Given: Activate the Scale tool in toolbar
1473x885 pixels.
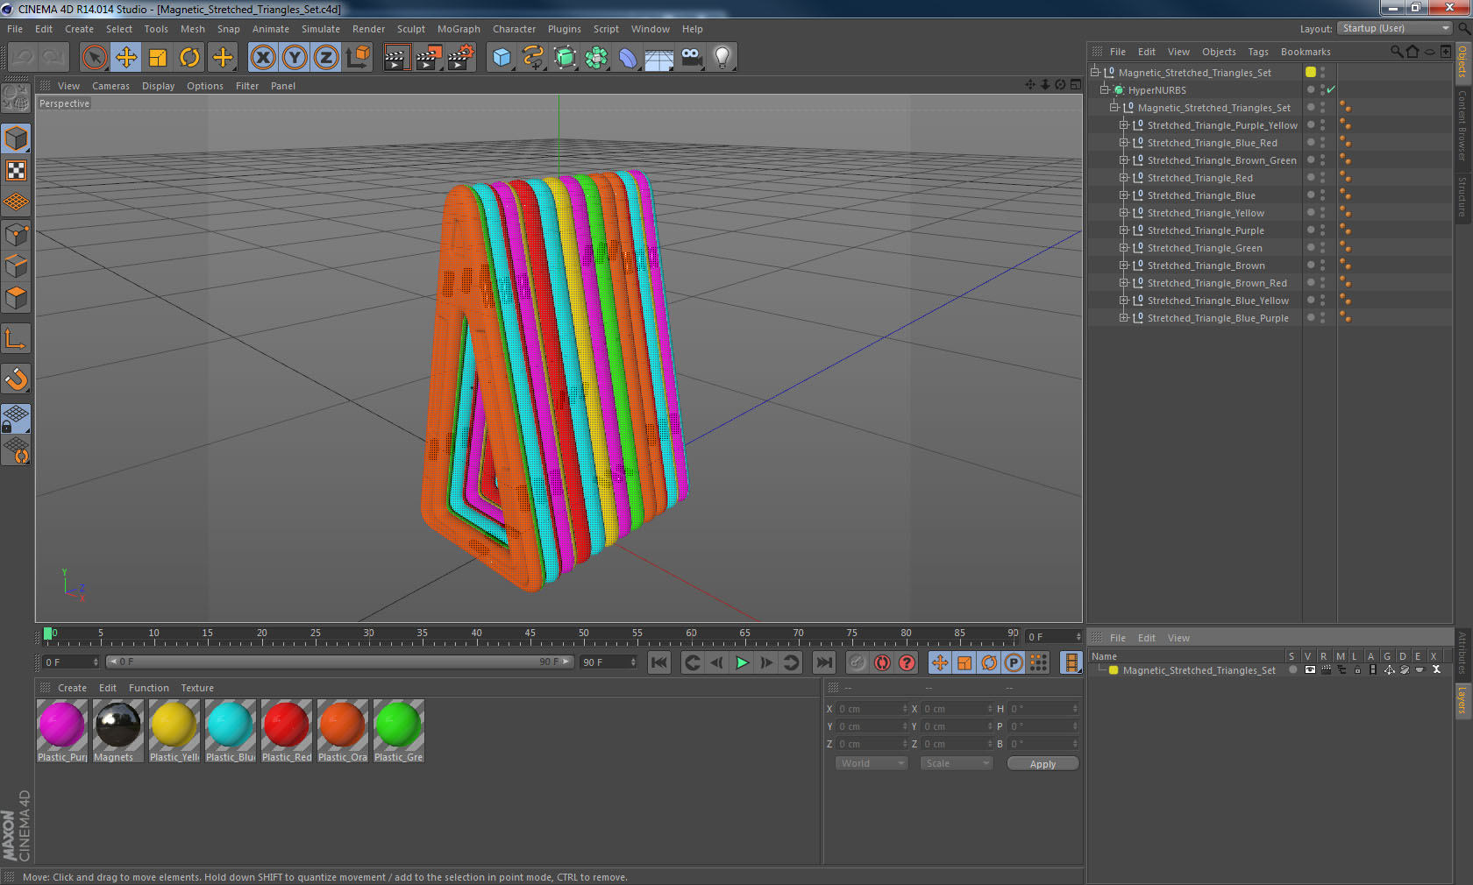Looking at the screenshot, I should (x=158, y=58).
